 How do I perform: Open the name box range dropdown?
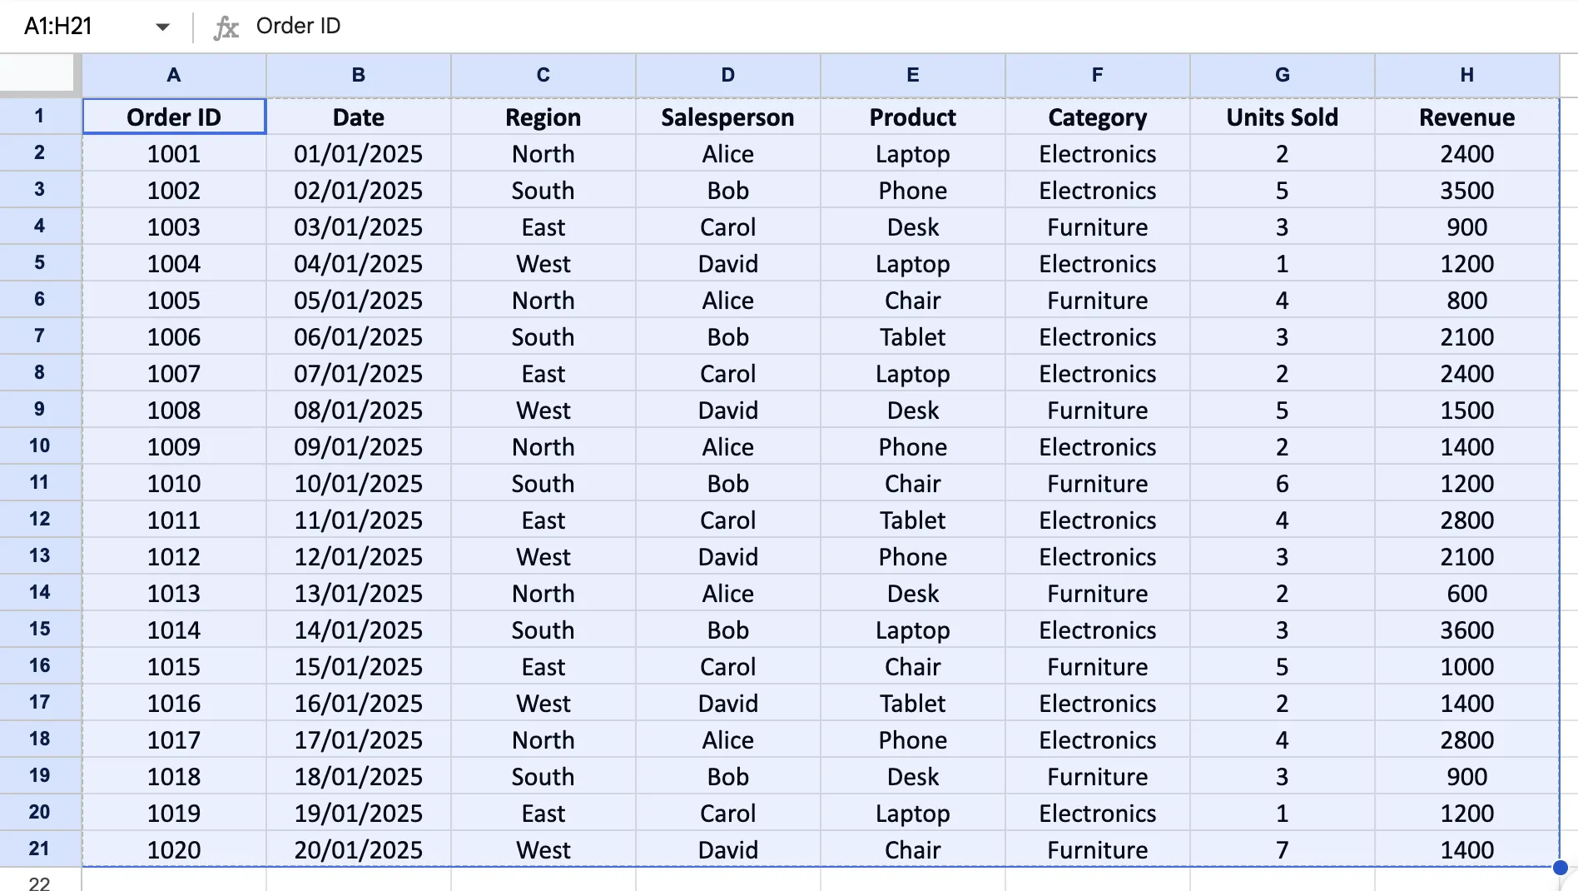[x=163, y=26]
